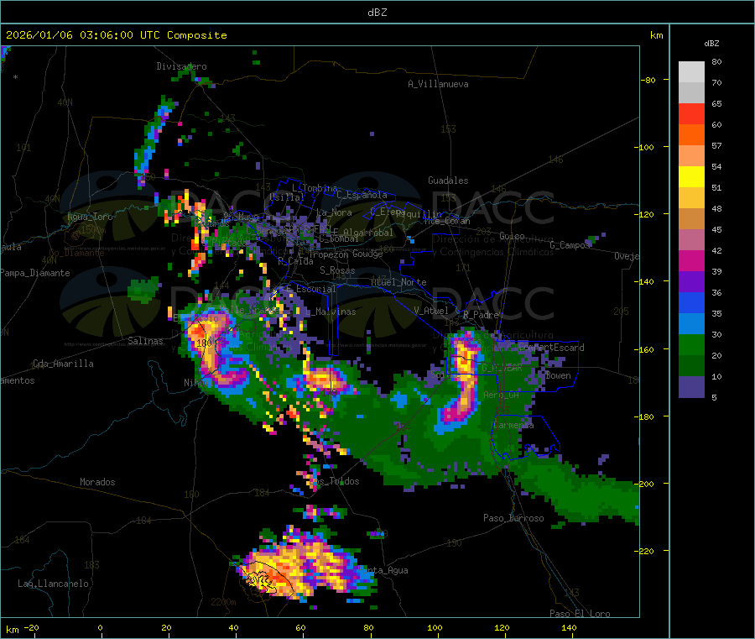
Task: Click the Carmensa map label
Action: [x=513, y=425]
